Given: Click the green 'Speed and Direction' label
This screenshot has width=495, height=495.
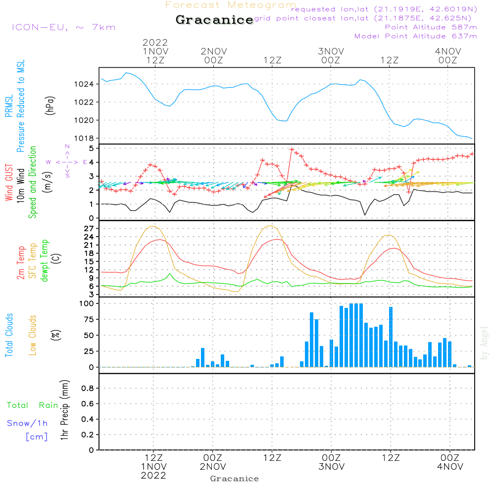Looking at the screenshot, I should click(x=32, y=182).
